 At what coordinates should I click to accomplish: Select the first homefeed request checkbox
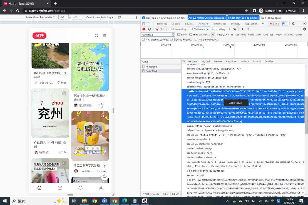coord(143,67)
